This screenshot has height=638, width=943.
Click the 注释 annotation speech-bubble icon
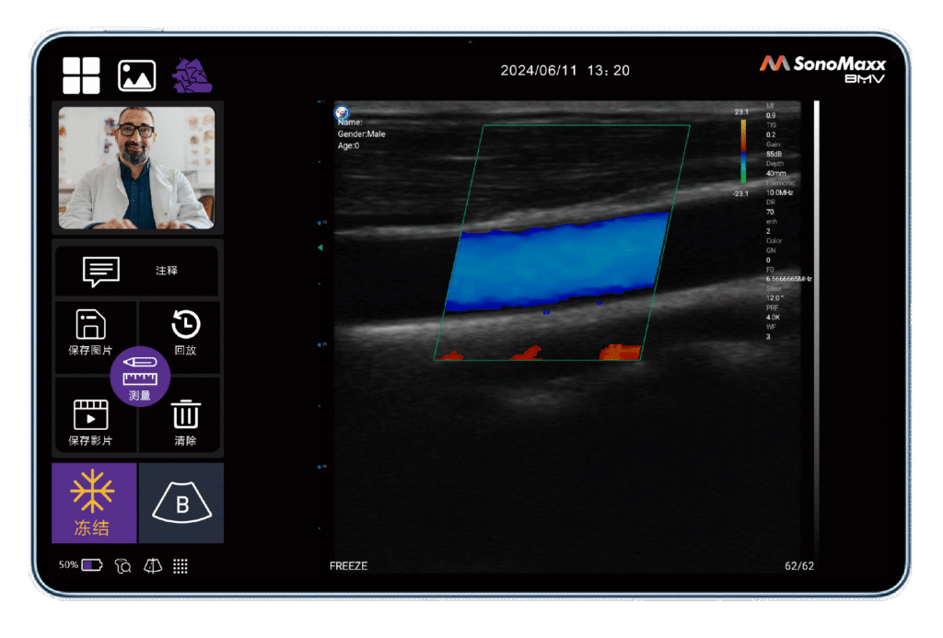pyautogui.click(x=101, y=271)
